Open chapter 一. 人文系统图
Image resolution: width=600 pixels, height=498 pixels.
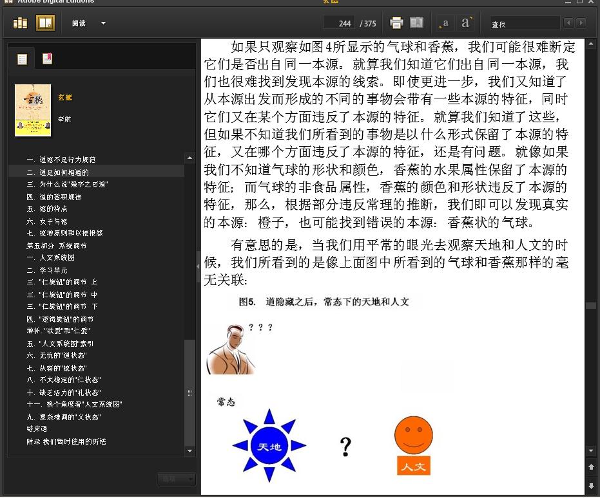click(x=50, y=257)
